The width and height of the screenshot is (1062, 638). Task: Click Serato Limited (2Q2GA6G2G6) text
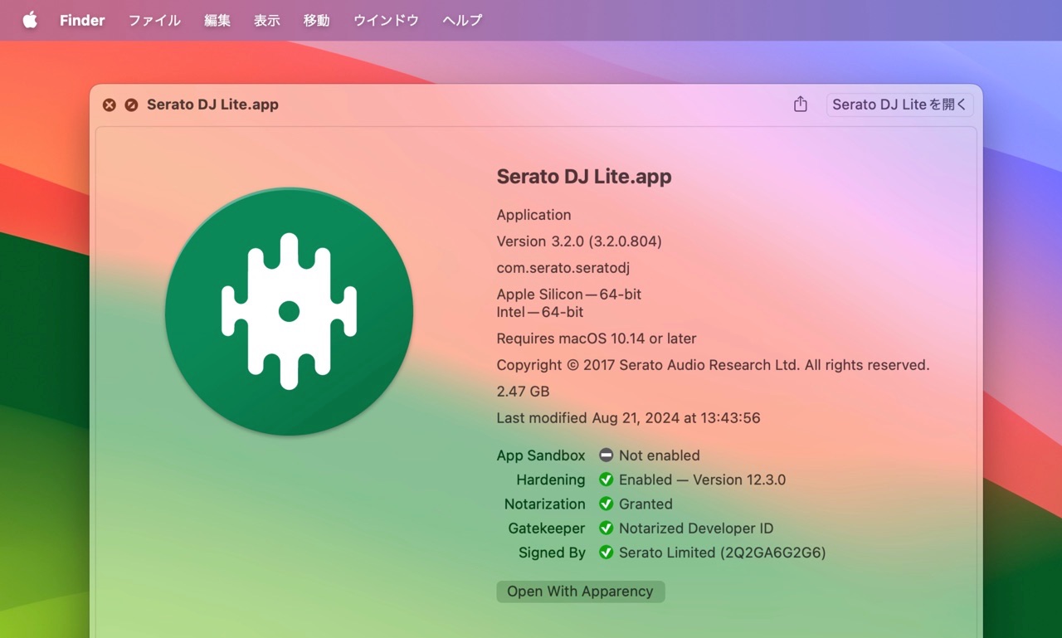[723, 553]
